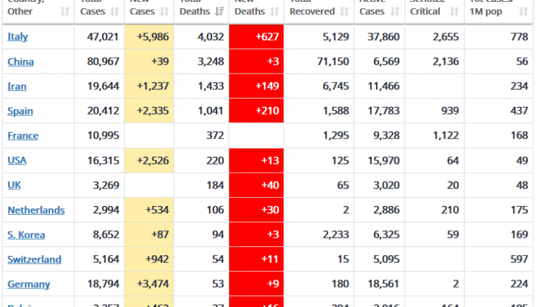Select Spain serious critical 939
The width and height of the screenshot is (538, 307).
(450, 111)
